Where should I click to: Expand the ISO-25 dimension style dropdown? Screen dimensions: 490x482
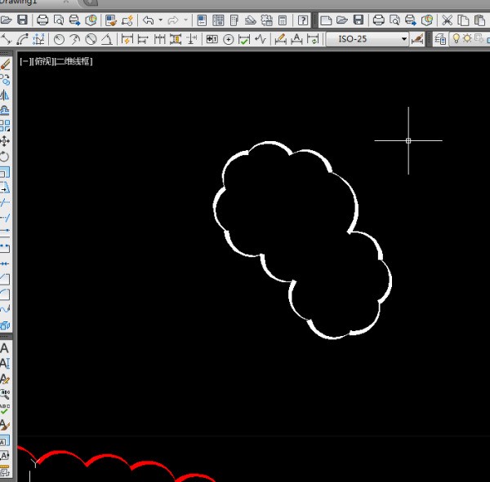403,39
